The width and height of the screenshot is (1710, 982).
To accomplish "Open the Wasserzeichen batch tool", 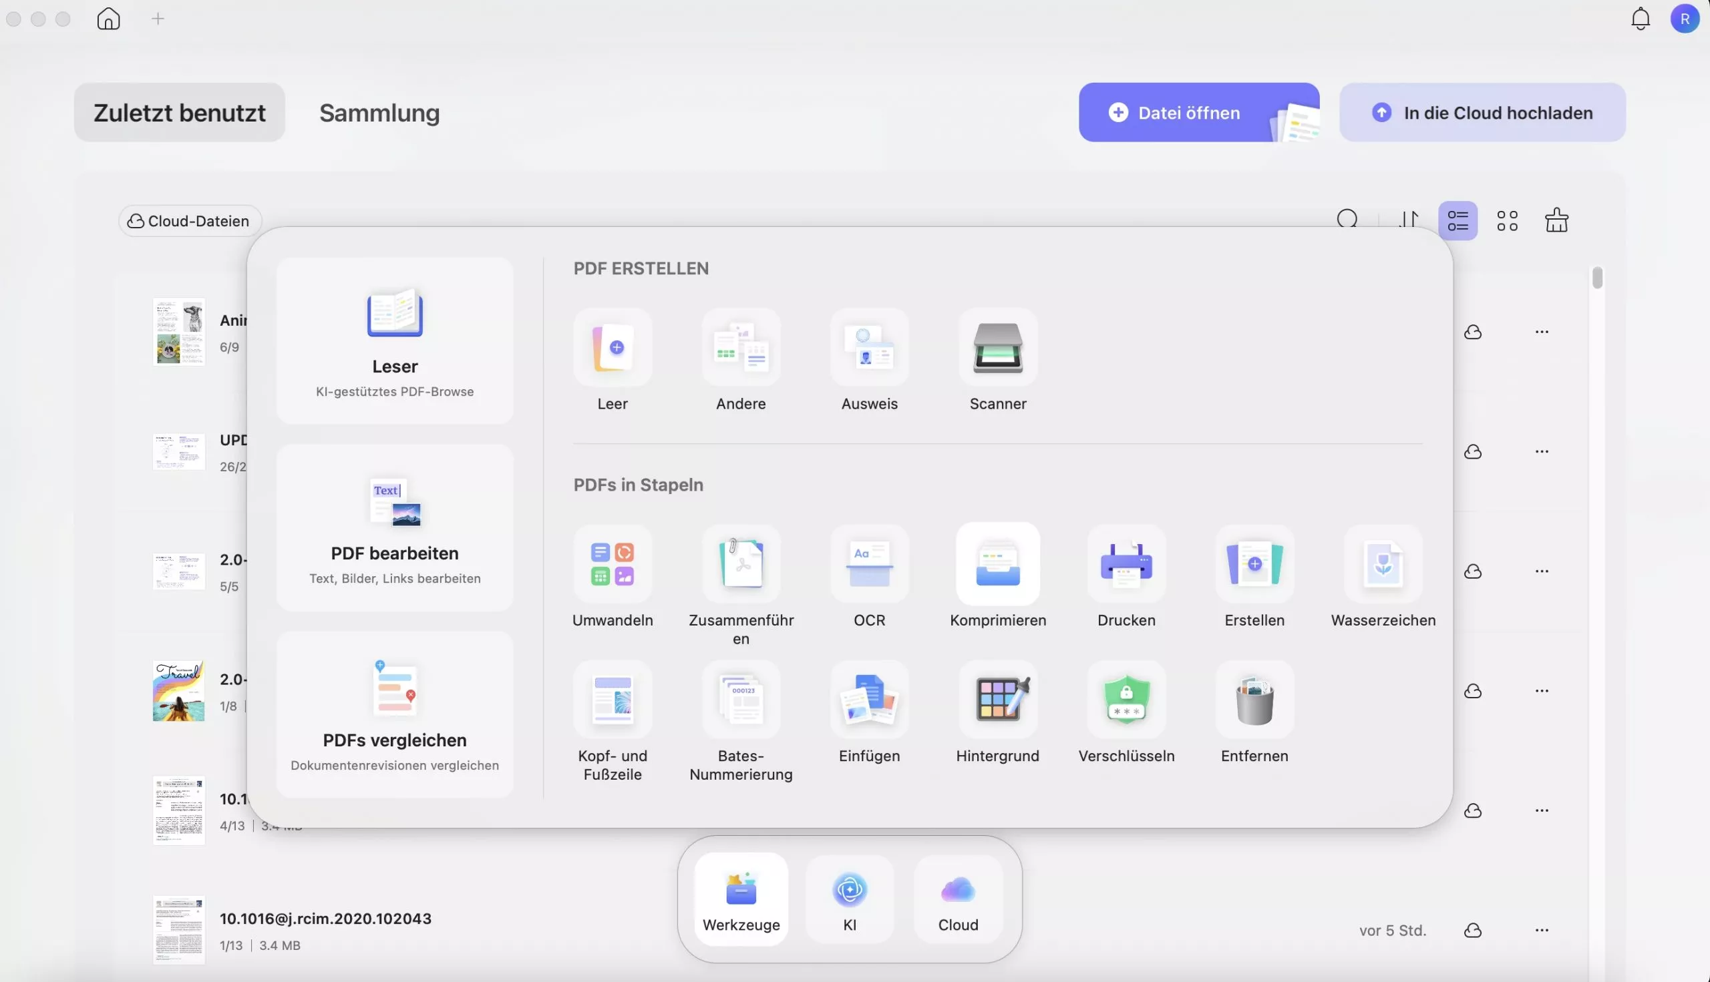I will coord(1383,564).
